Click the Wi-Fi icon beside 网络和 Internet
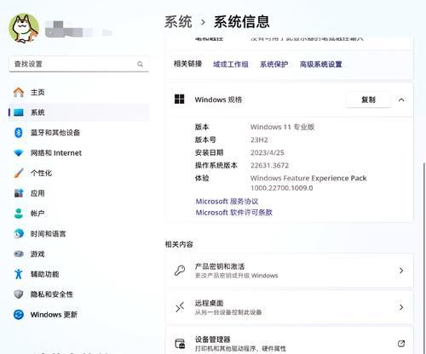The height and width of the screenshot is (354, 426). point(19,153)
